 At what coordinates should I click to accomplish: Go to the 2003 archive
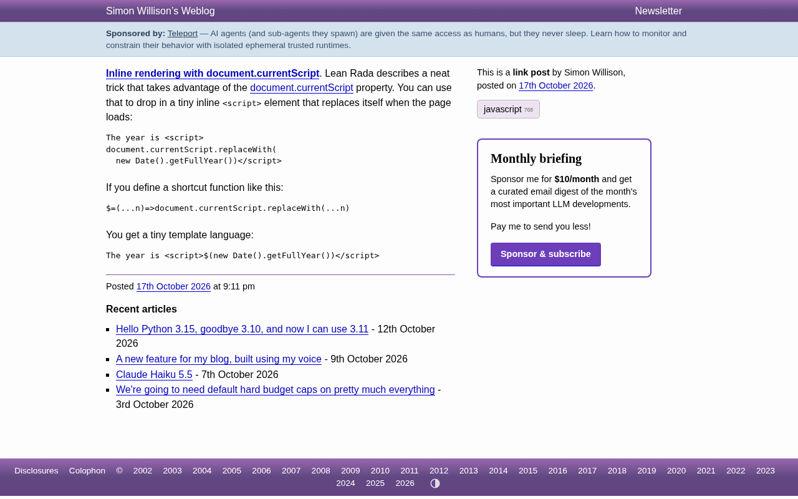click(x=173, y=471)
